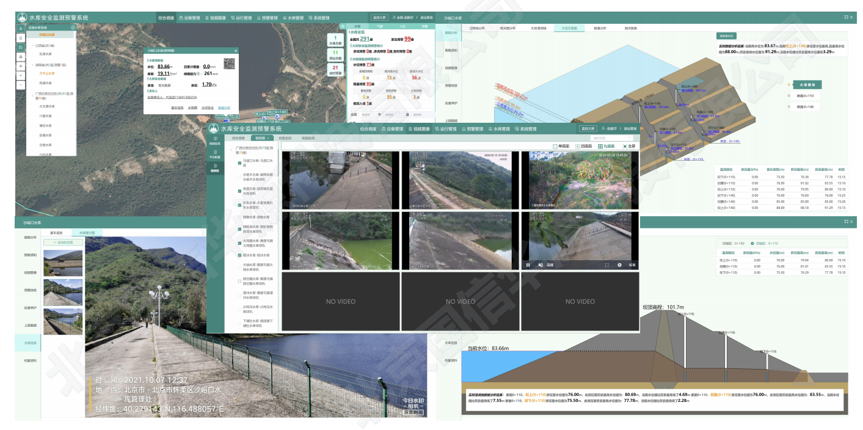The image size is (863, 430).
Task: Open 运行管理 in the map window's top menu
Action: click(241, 18)
